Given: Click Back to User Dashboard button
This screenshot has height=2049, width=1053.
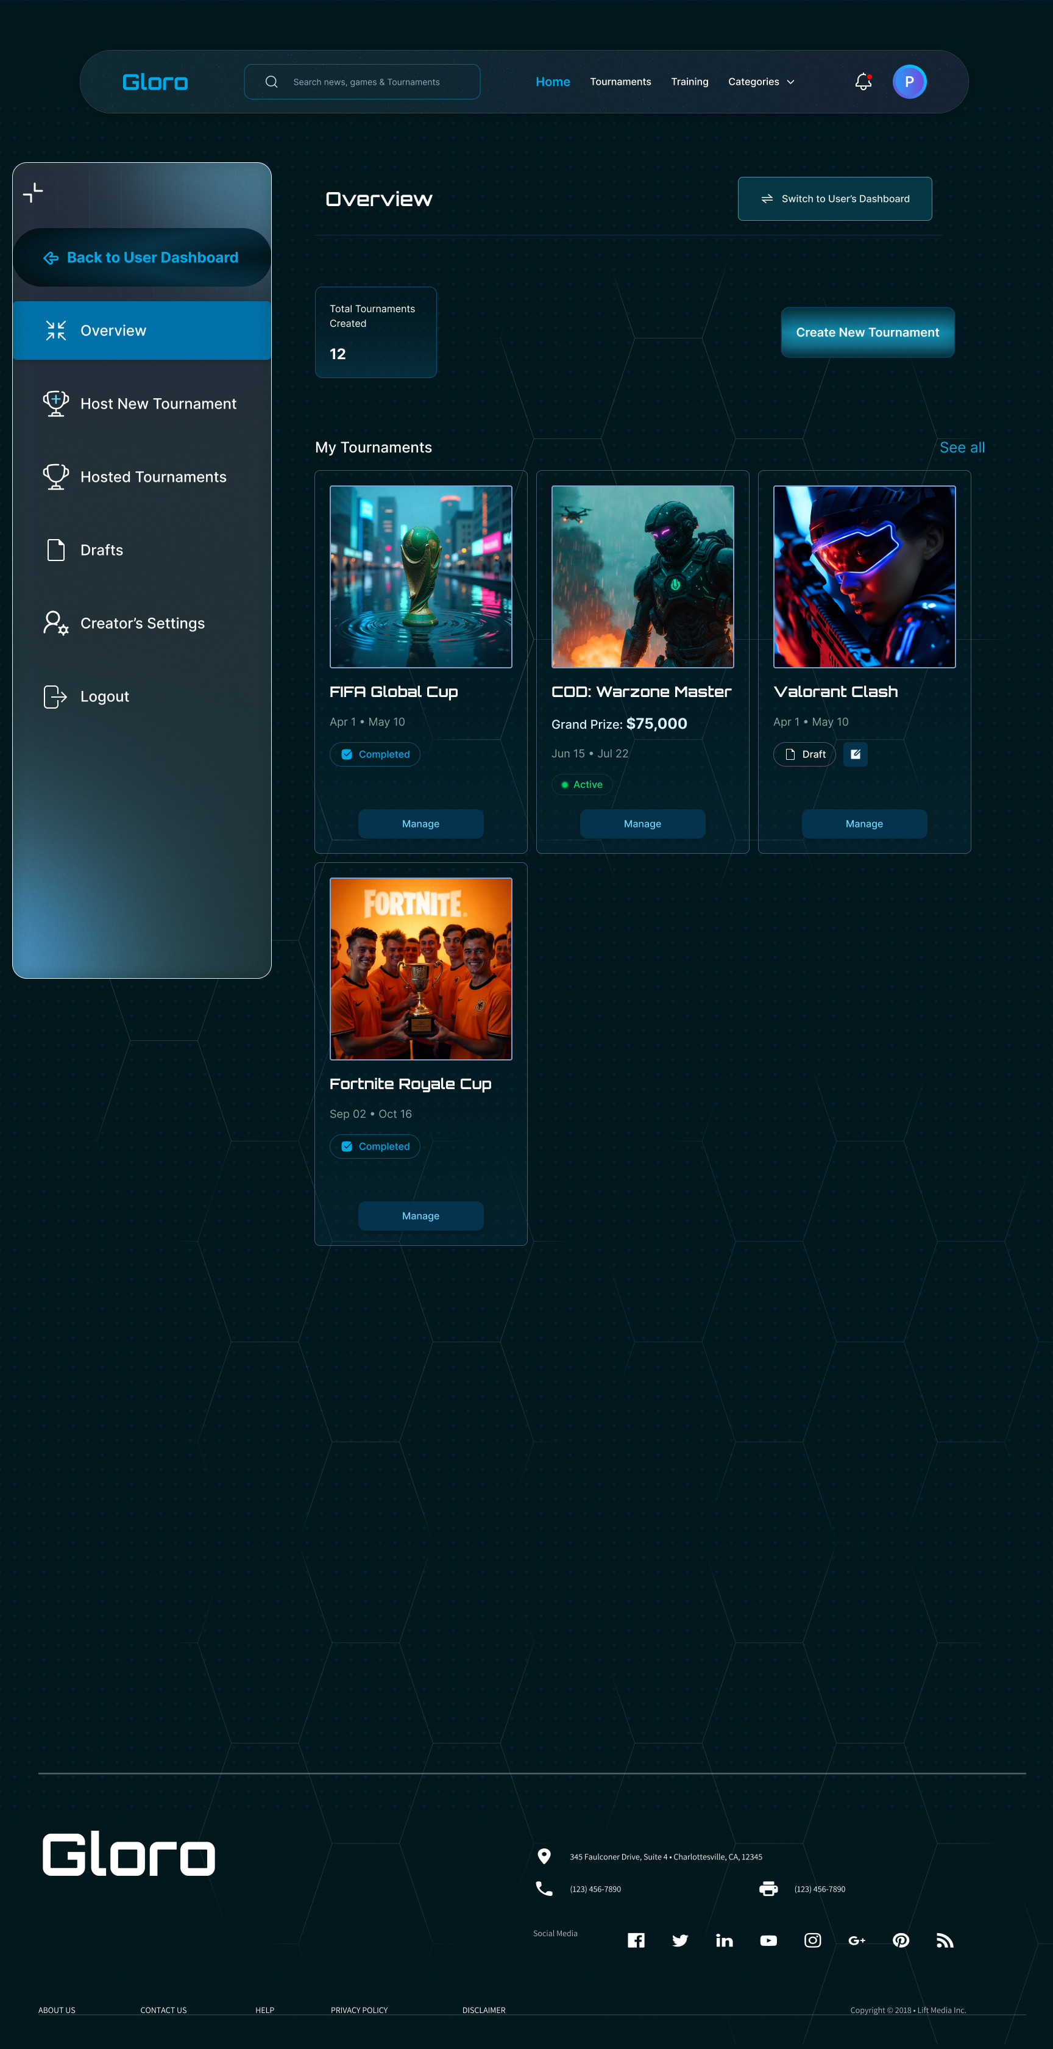Looking at the screenshot, I should pos(142,257).
